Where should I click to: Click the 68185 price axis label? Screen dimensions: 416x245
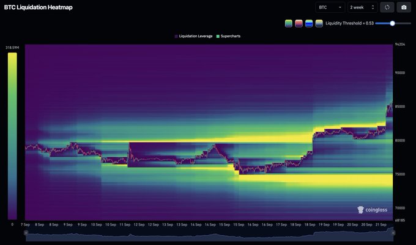[x=400, y=220]
